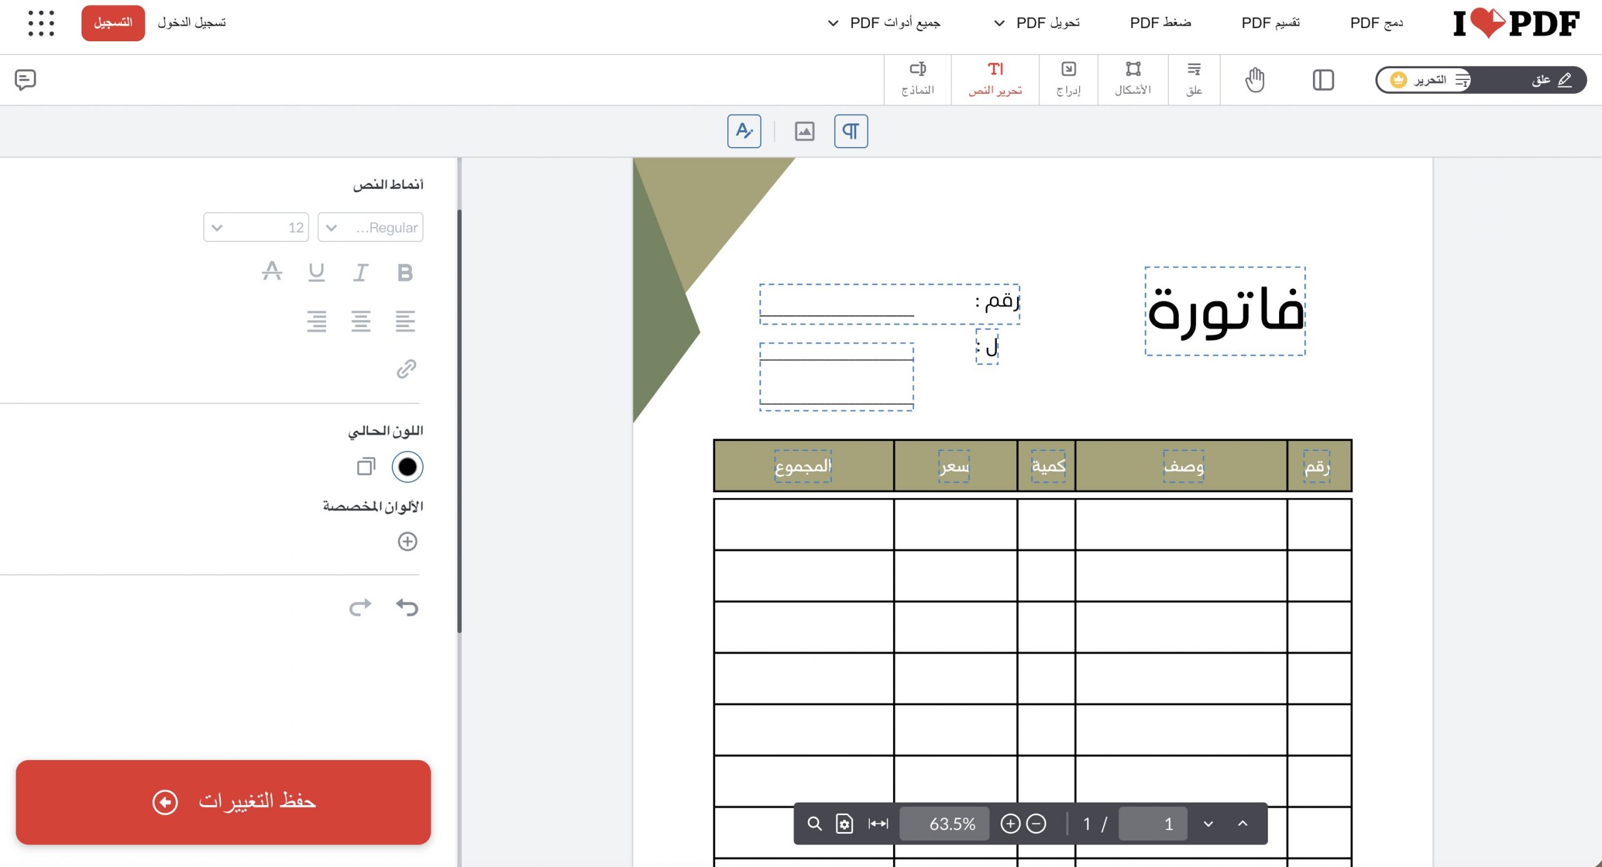Apply right or justify alignment
The image size is (1602, 867).
(317, 321)
